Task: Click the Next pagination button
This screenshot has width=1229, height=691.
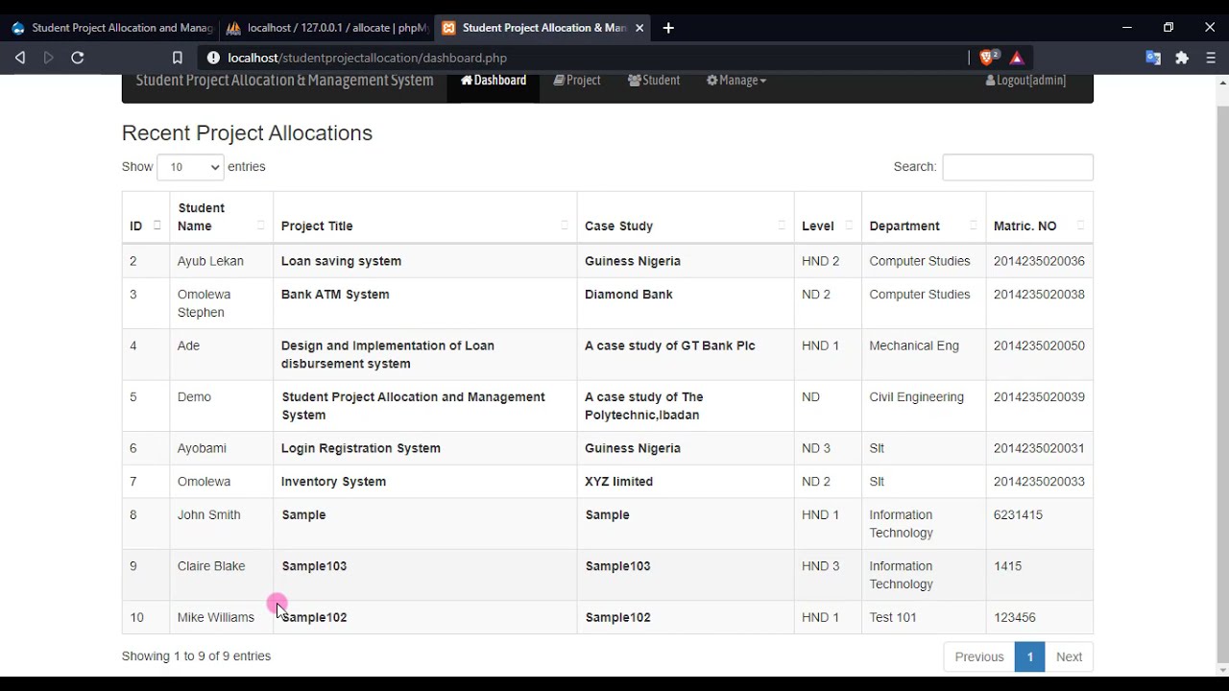Action: click(1069, 656)
